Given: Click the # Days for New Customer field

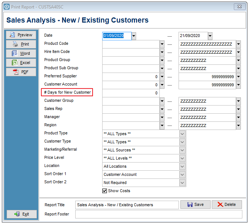Looking at the screenshot, I should tap(131, 93).
